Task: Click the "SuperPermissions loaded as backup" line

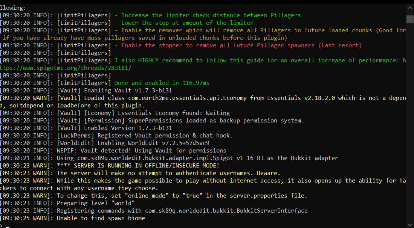Action: coord(216,121)
